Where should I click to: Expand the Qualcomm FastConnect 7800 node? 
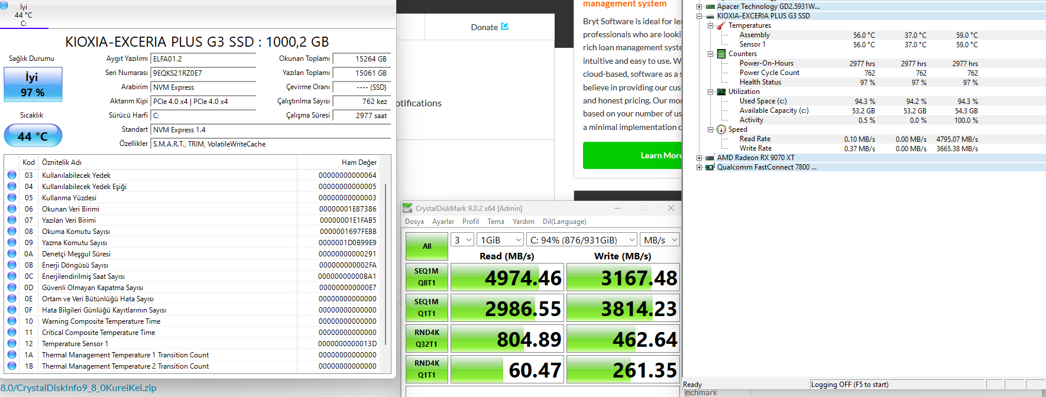700,167
